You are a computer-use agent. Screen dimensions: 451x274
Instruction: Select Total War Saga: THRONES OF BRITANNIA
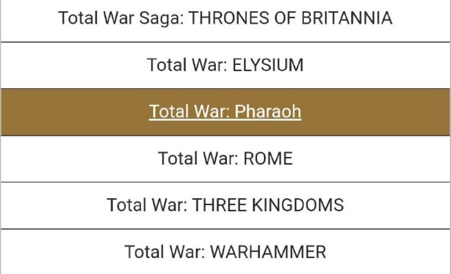(x=225, y=18)
